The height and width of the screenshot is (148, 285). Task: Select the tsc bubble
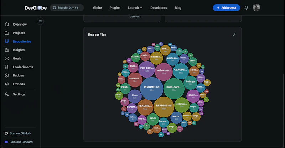180,129
